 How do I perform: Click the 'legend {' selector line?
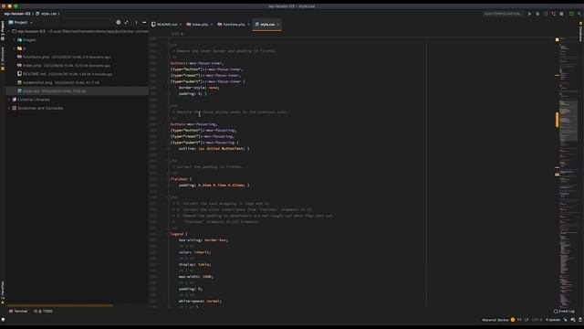(179, 234)
